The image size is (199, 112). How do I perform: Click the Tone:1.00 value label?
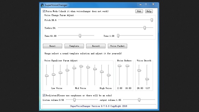(x=109, y=36)
